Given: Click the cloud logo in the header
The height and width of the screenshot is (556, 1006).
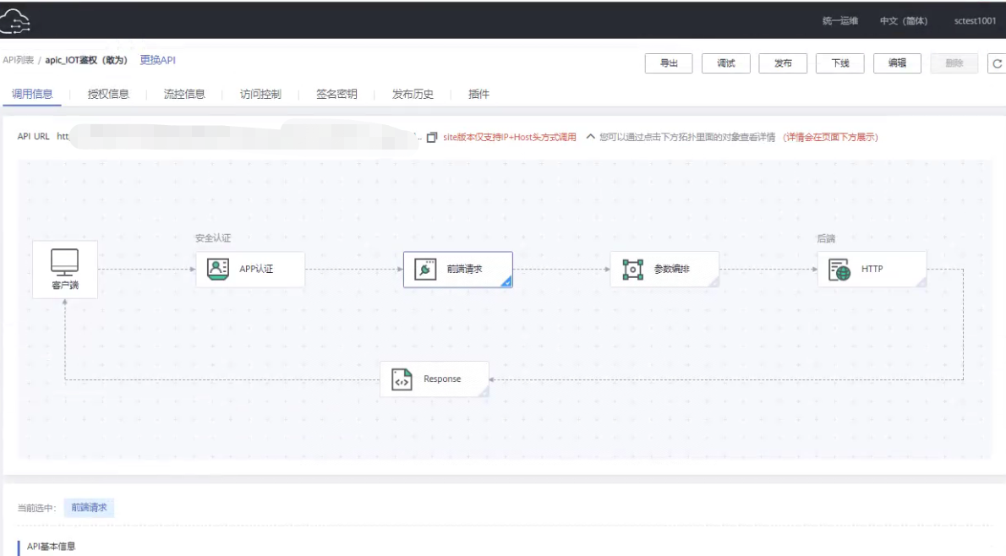Looking at the screenshot, I should [14, 21].
